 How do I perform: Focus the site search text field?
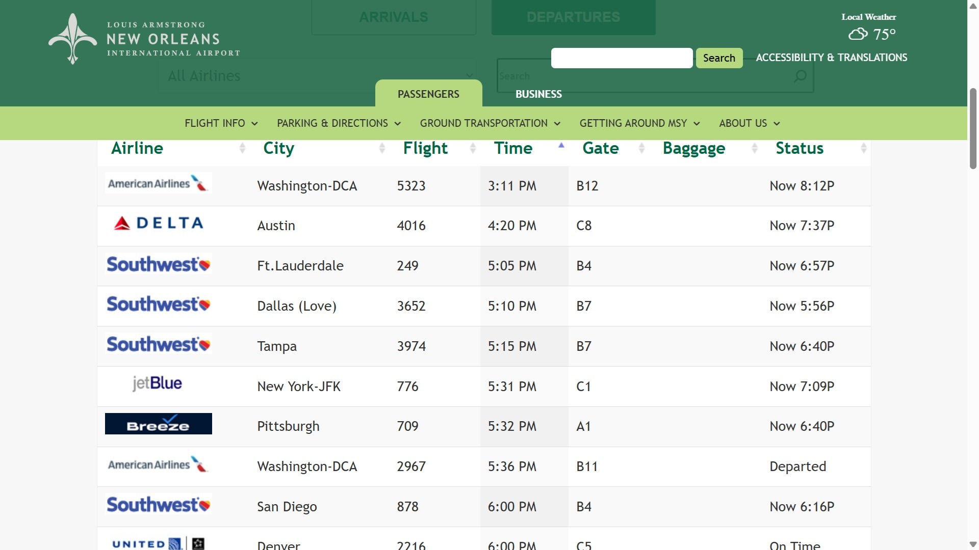(622, 58)
